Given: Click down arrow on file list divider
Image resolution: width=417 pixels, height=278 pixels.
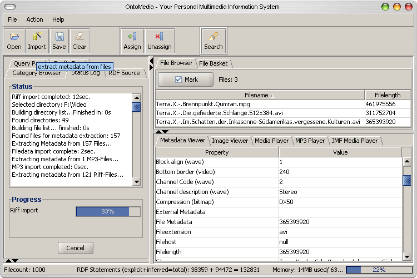Looking at the screenshot, I should [x=165, y=132].
